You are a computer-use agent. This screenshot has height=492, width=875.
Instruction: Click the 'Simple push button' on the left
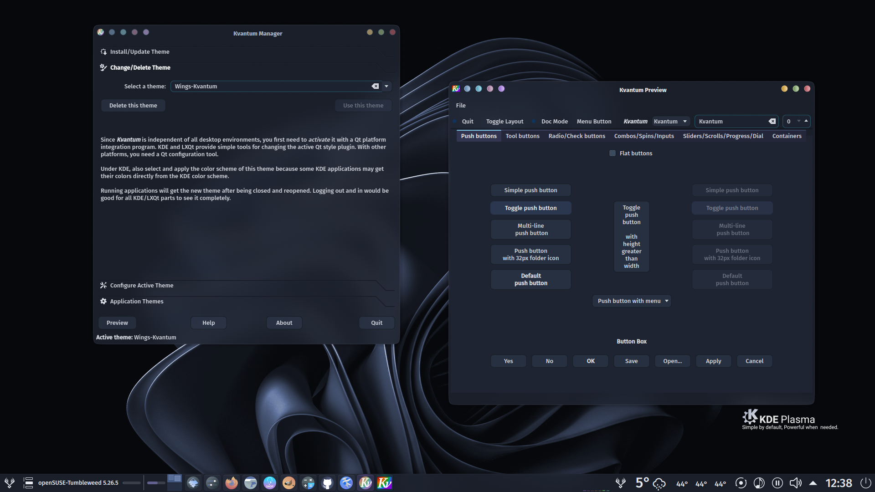tap(530, 190)
